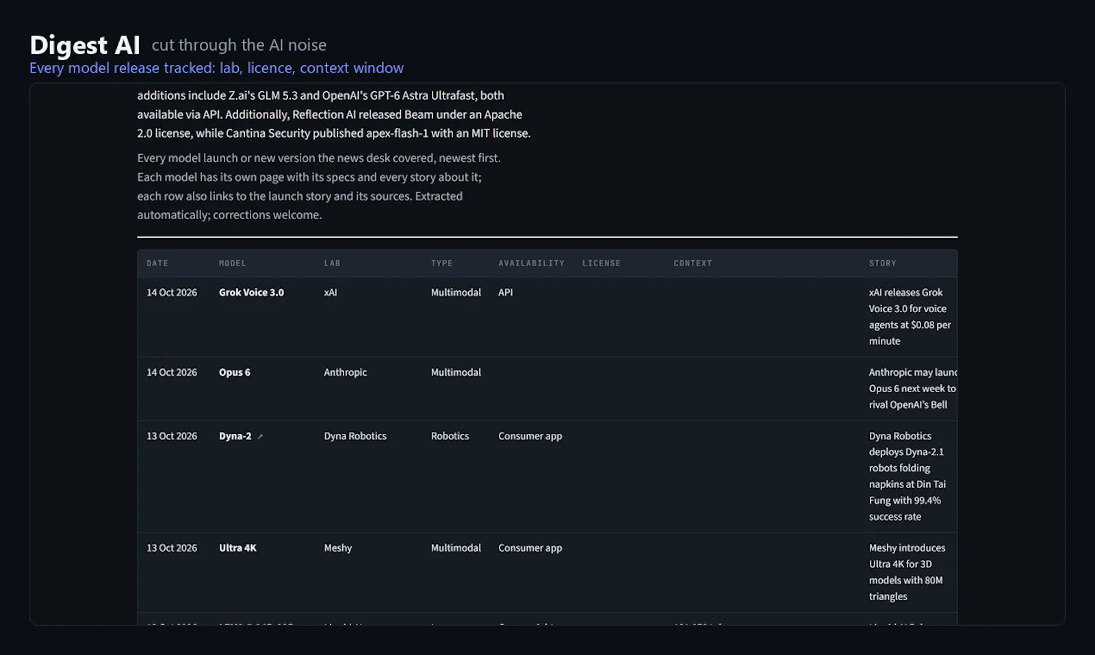Open the Meshy introduces Ultra 4K story
The width and height of the screenshot is (1095, 655).
click(907, 571)
